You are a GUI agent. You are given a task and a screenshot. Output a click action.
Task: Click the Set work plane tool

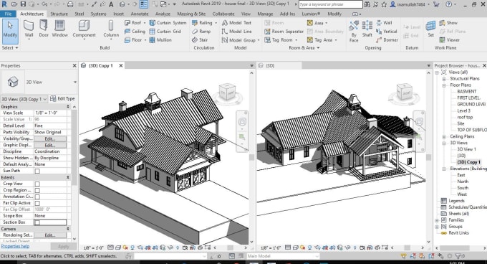430,29
